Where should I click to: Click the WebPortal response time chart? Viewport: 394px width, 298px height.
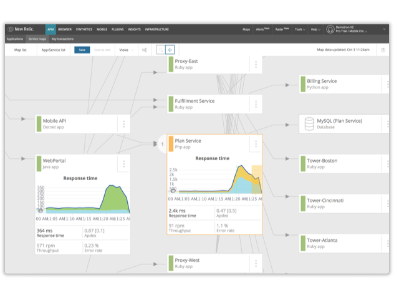click(83, 199)
